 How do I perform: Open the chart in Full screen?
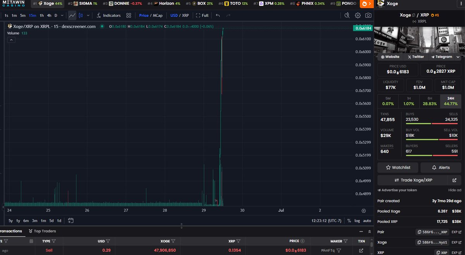coord(202,16)
